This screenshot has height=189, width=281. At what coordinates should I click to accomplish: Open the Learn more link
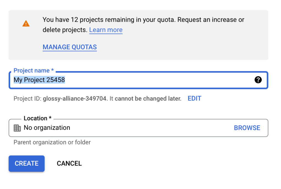pyautogui.click(x=106, y=30)
